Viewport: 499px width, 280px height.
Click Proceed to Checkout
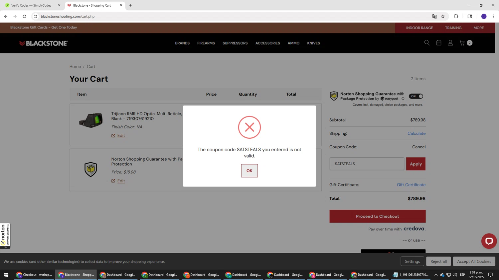click(377, 216)
